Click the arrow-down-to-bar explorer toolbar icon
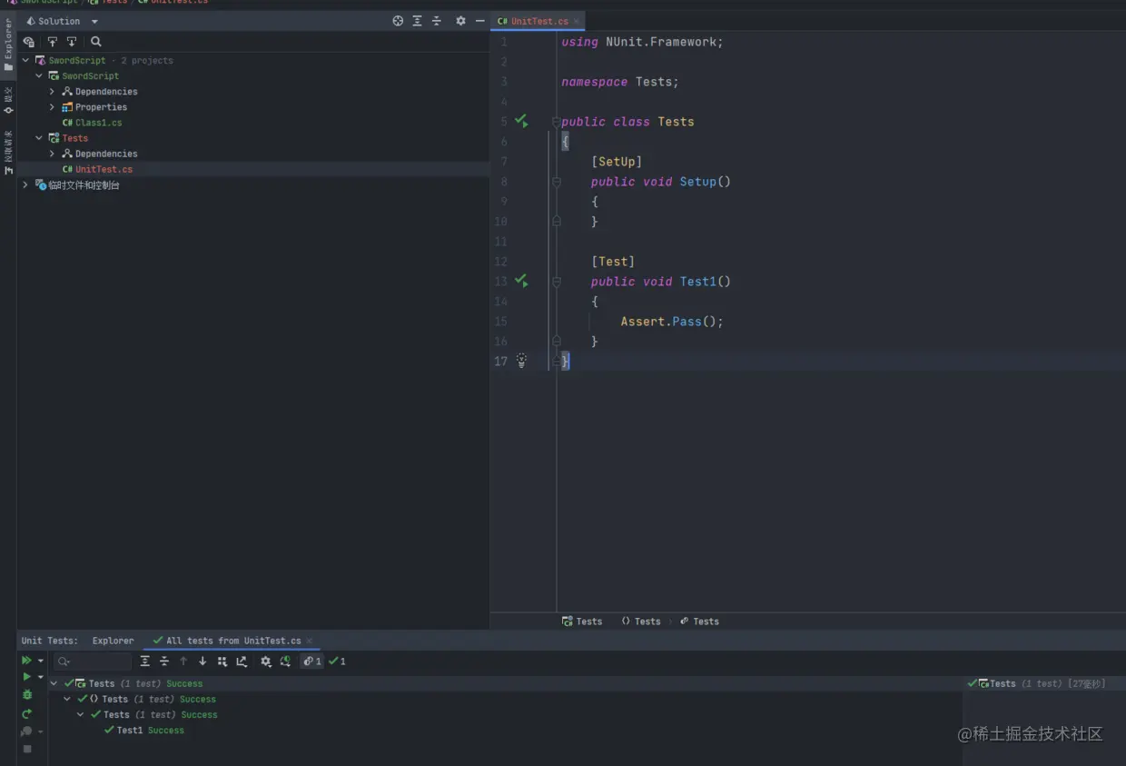This screenshot has height=766, width=1126. (72, 42)
